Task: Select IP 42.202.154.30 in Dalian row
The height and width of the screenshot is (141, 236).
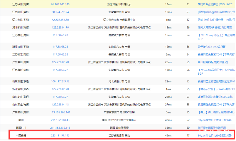Action: click(x=60, y=20)
